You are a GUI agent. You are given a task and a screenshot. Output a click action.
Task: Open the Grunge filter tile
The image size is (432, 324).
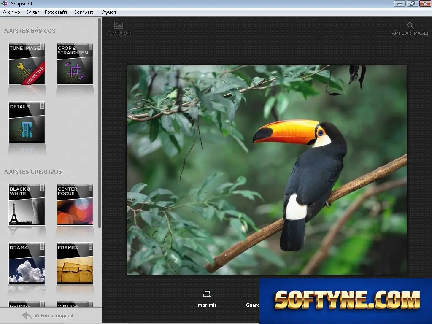tap(27, 304)
